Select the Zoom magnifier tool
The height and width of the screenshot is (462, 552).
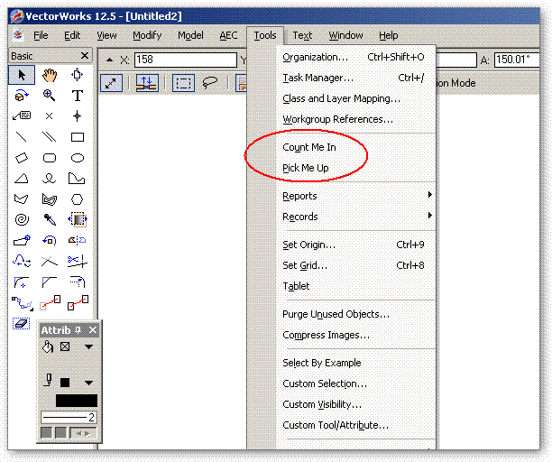click(49, 95)
